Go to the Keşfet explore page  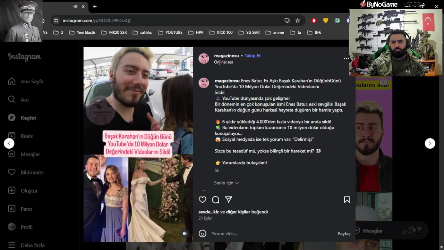[22, 118]
